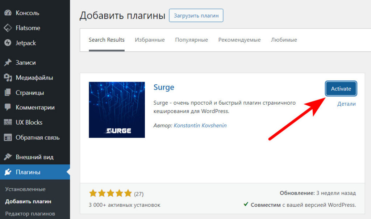Viewport: 371px width, 219px height.
Task: Open Внешний вид in the sidebar
Action: pos(35,157)
